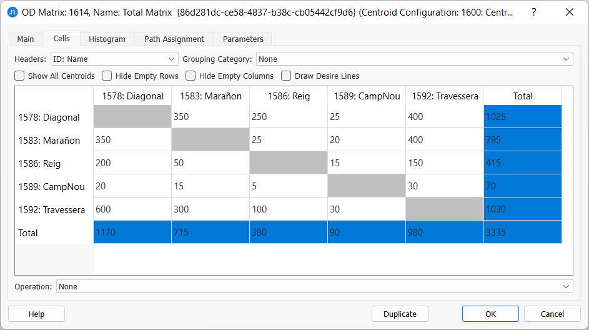This screenshot has height=330, width=589.
Task: Click the title bar help question mark
Action: tap(534, 12)
